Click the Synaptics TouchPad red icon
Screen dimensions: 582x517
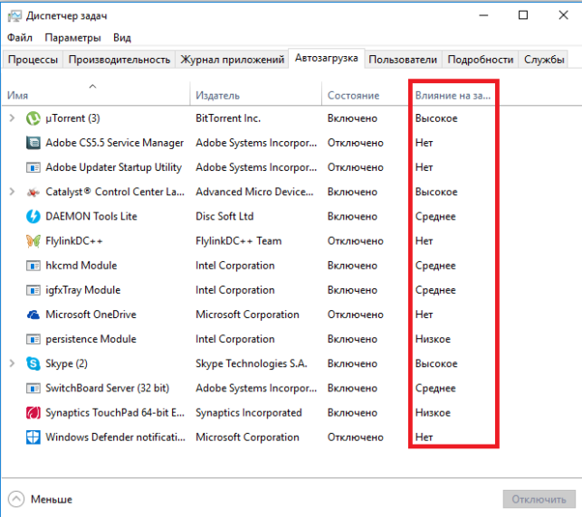[x=33, y=413]
